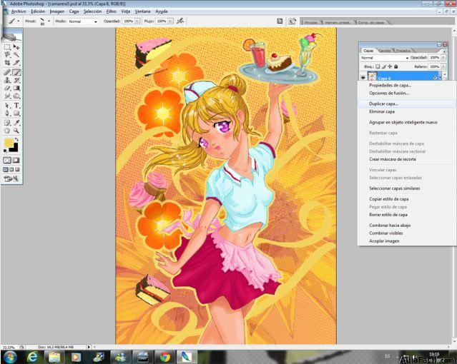Select the Move tool
Screen dimensions: 457x364
click(x=16, y=47)
